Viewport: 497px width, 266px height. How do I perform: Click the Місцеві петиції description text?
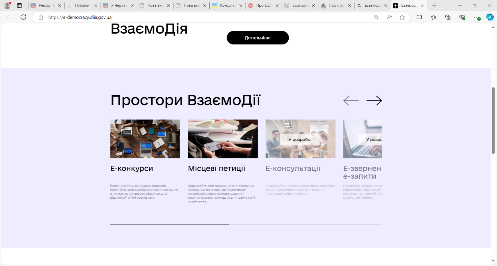(221, 194)
